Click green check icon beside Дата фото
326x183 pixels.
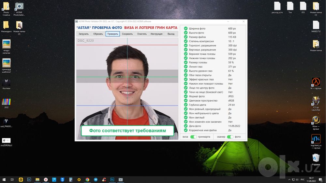[x=186, y=126]
